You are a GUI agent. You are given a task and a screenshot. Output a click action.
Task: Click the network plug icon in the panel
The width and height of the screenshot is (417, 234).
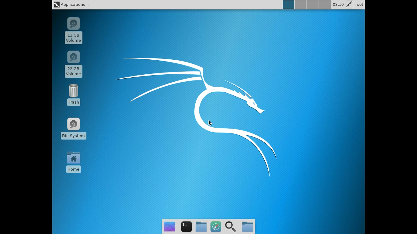(349, 5)
